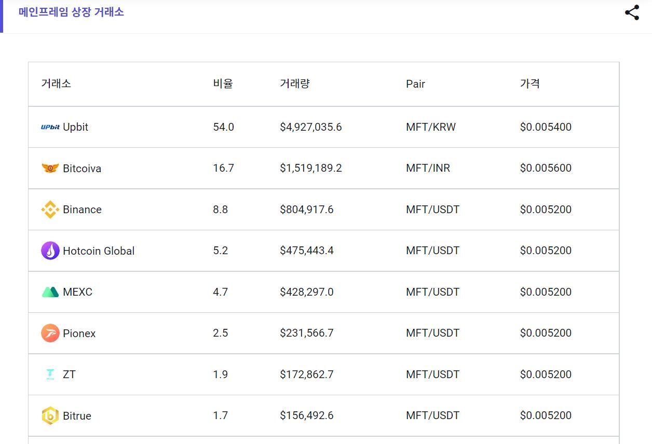
Task: Click the $1,519,189.2 volume value
Action: [x=311, y=168]
